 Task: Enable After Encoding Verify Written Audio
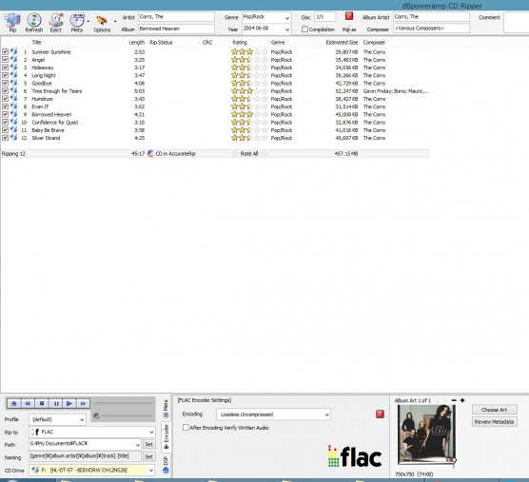tap(186, 428)
